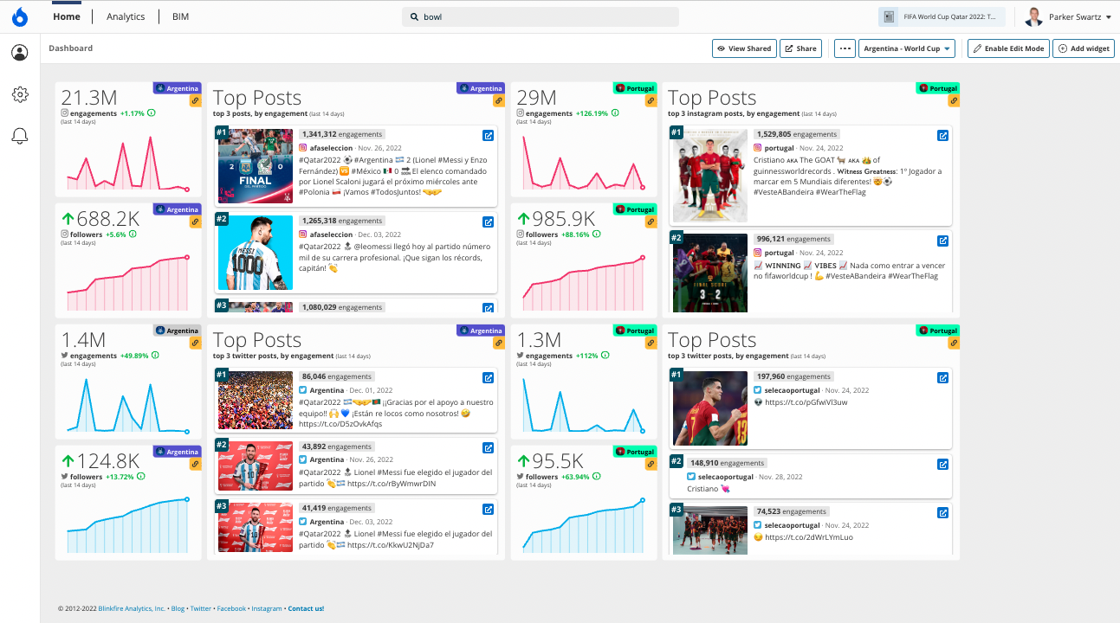Click the search field containing 'bowl'

tap(541, 17)
